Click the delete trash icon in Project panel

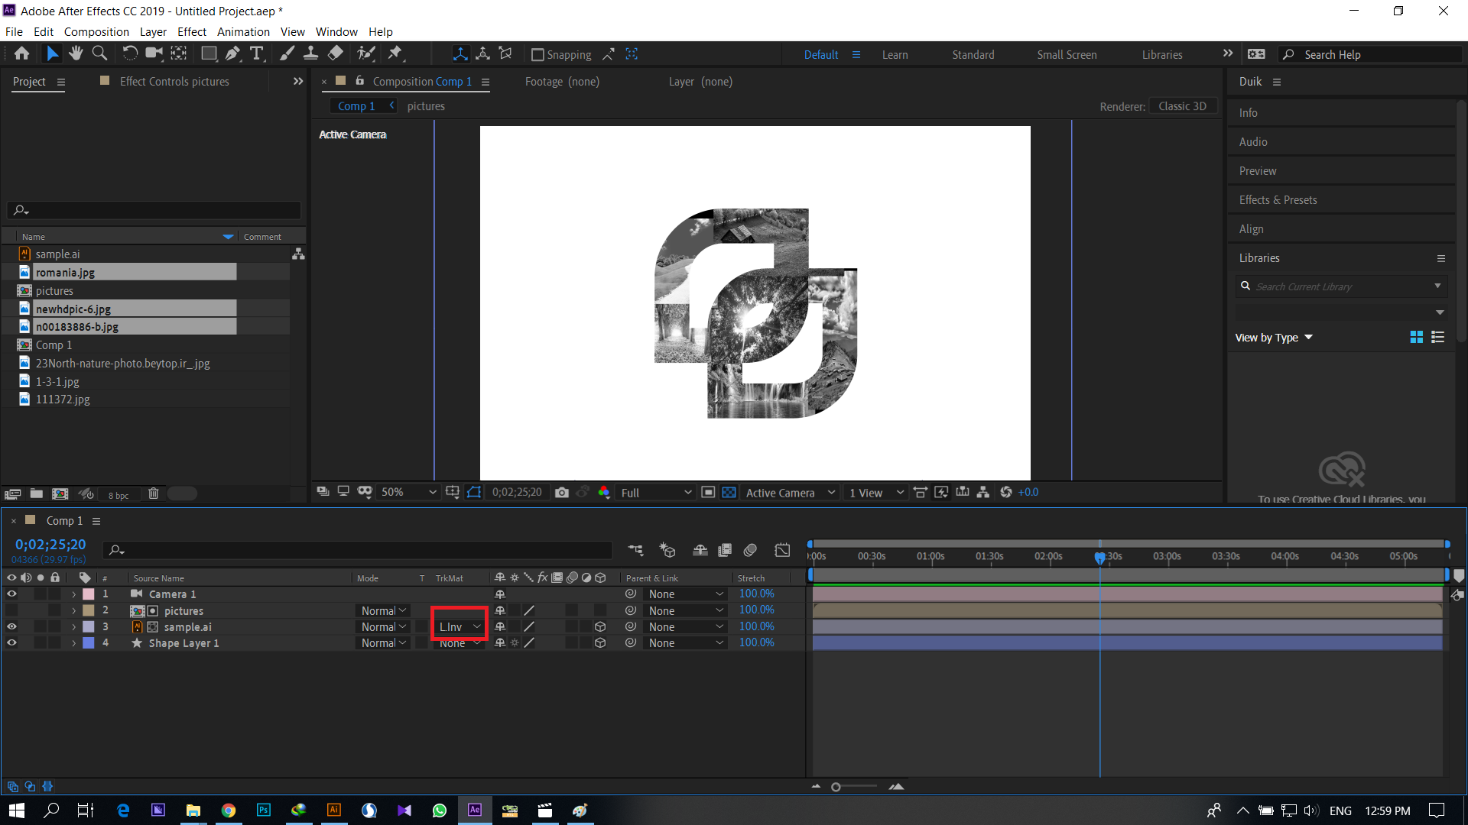point(153,493)
